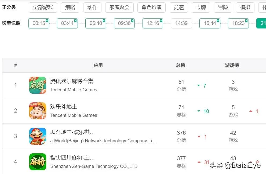
Task: Click red up arrow beside 31
Action: click(199, 162)
